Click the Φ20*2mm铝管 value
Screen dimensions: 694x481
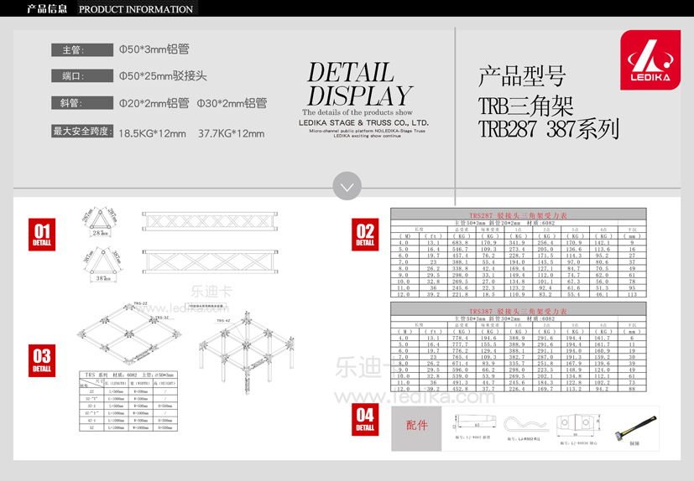(x=154, y=103)
